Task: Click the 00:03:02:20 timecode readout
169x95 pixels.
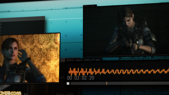Action: pyautogui.click(x=81, y=78)
